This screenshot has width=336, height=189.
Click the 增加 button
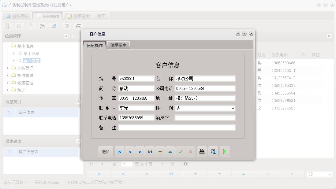[x=106, y=151]
